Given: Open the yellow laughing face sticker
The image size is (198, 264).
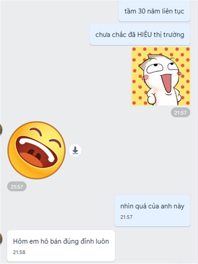Looking at the screenshot, I should tap(36, 150).
